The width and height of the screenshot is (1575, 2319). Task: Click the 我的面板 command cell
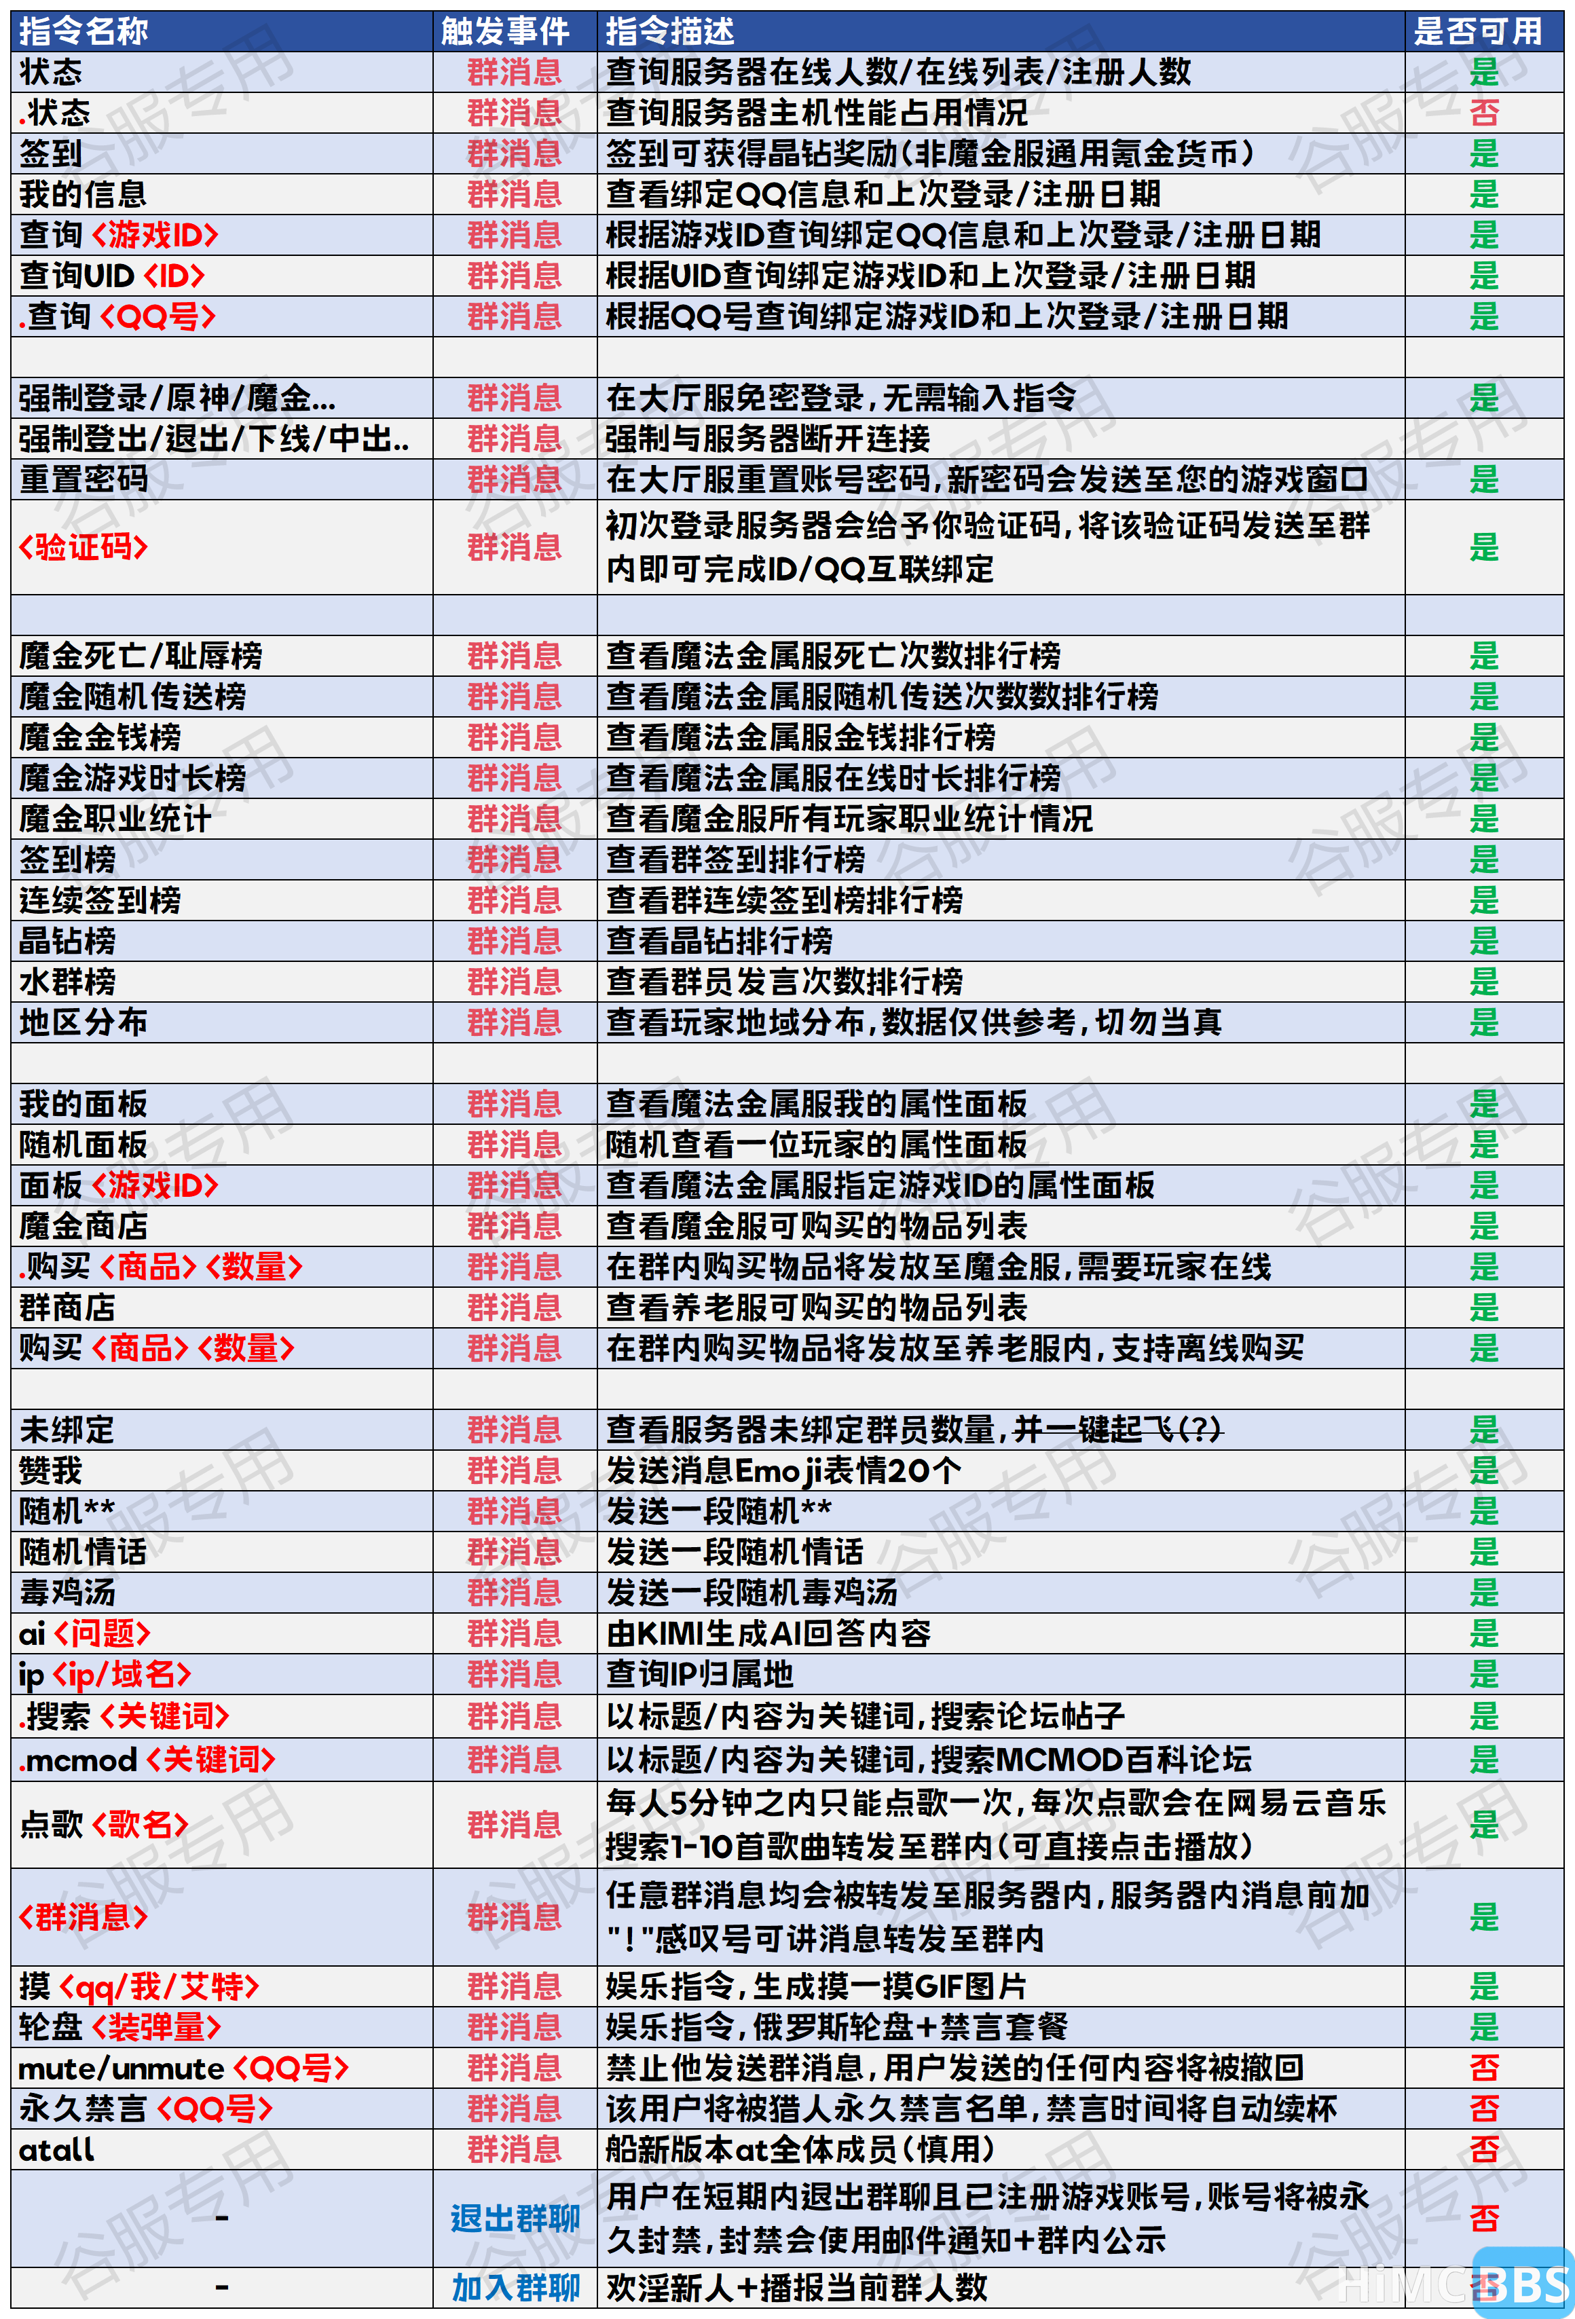point(221,1104)
